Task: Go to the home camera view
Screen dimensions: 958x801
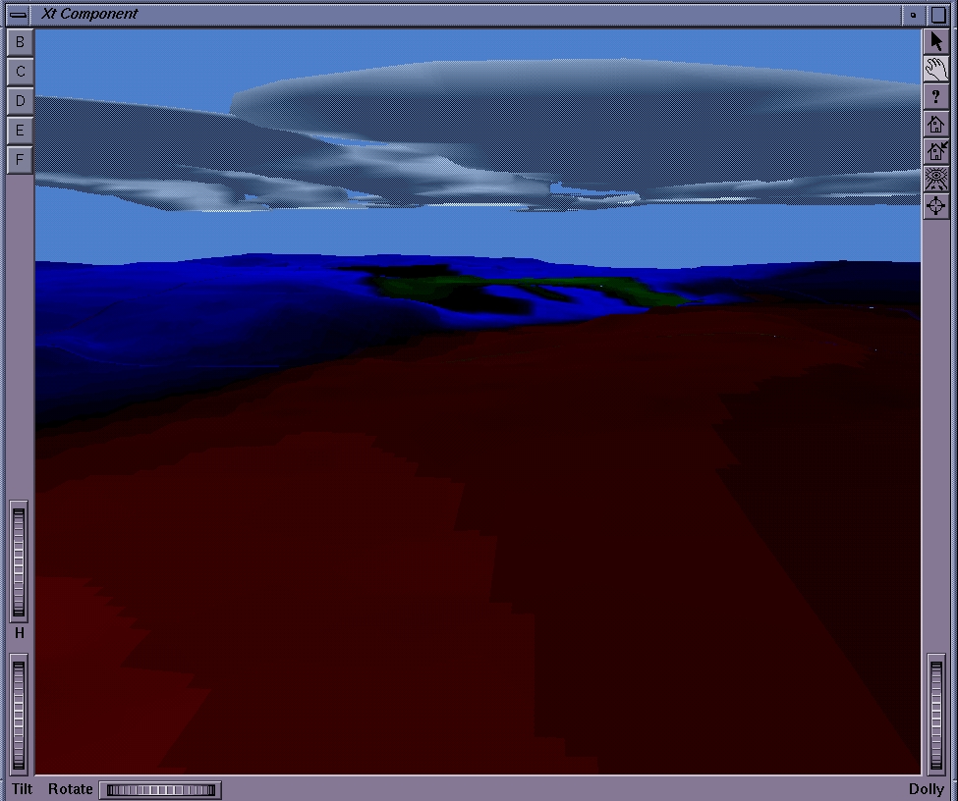Action: pos(936,124)
